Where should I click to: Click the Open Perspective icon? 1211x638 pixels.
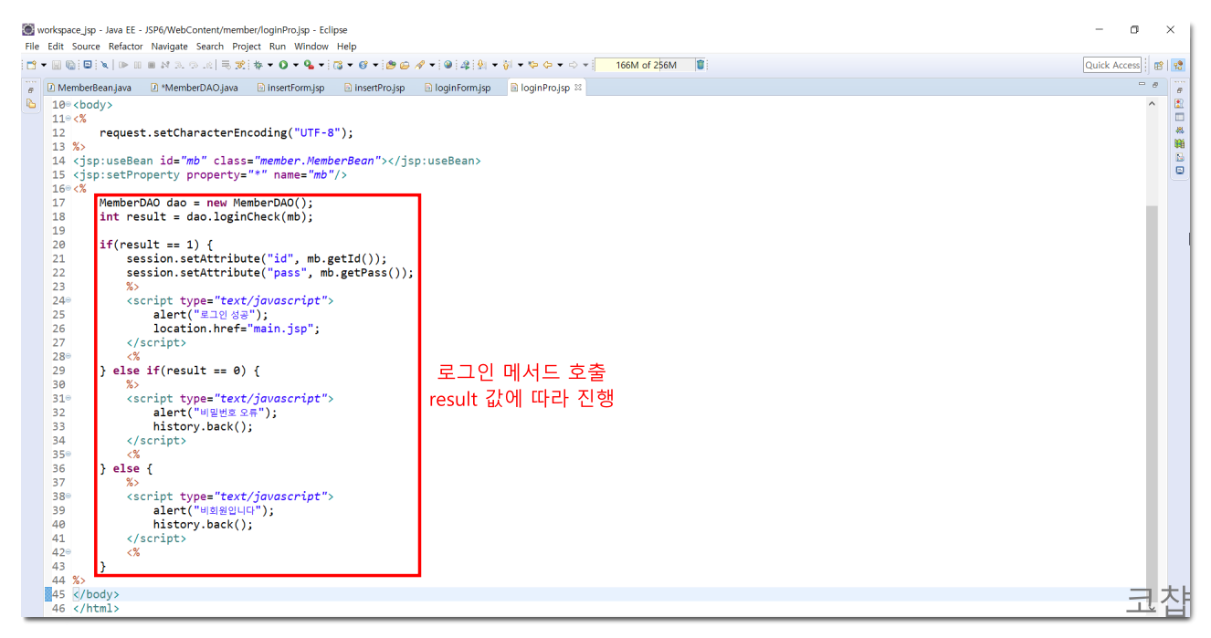(x=1159, y=65)
